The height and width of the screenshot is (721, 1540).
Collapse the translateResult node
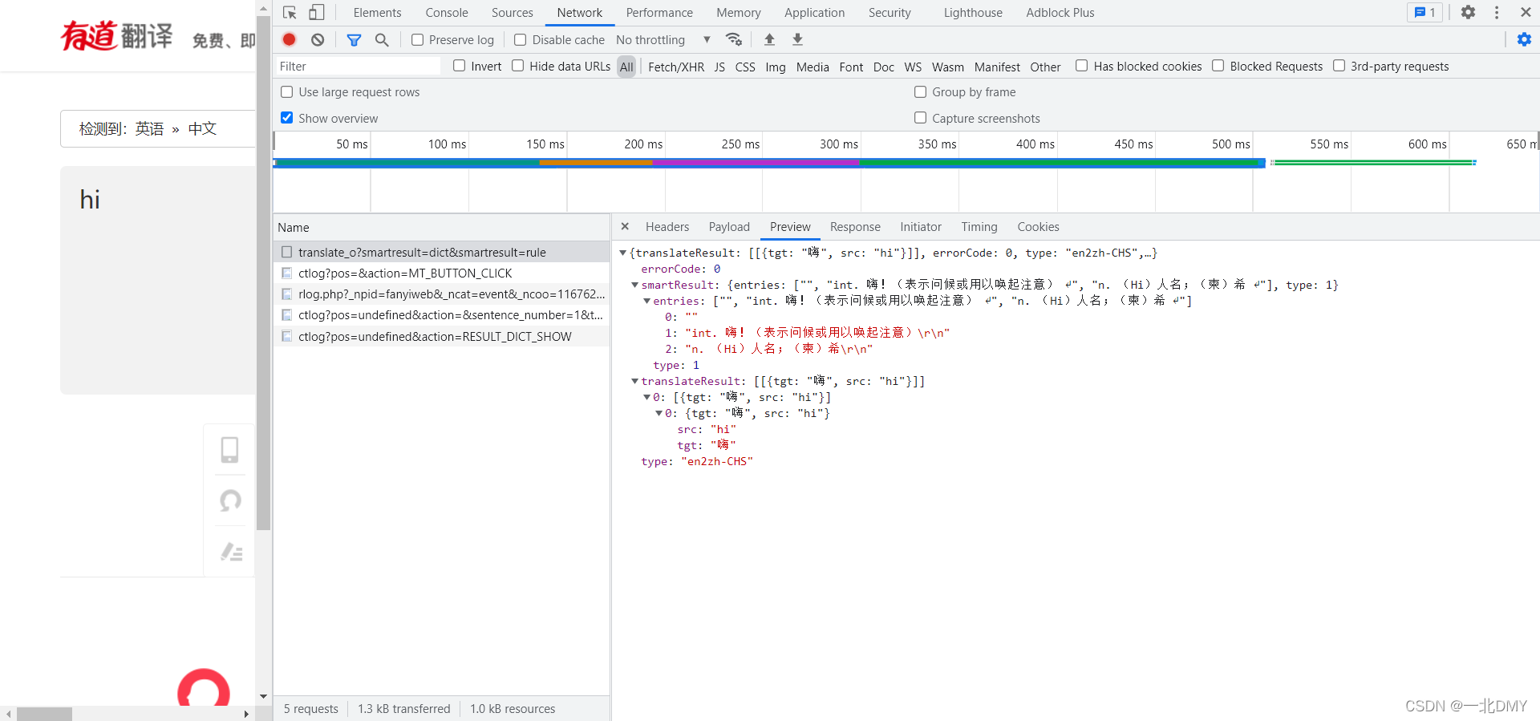(x=634, y=381)
